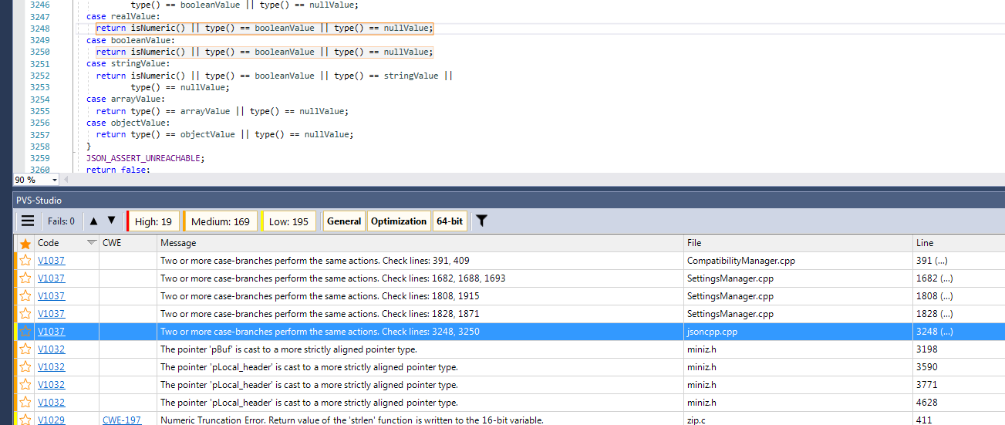Star the miniz.h line 4628 warning
This screenshot has width=1005, height=425.
[25, 403]
